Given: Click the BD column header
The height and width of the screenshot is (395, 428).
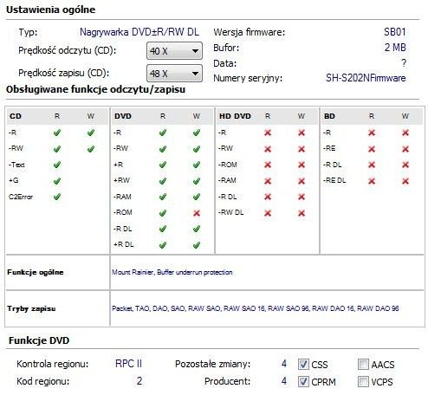Looking at the screenshot, I should (x=329, y=116).
